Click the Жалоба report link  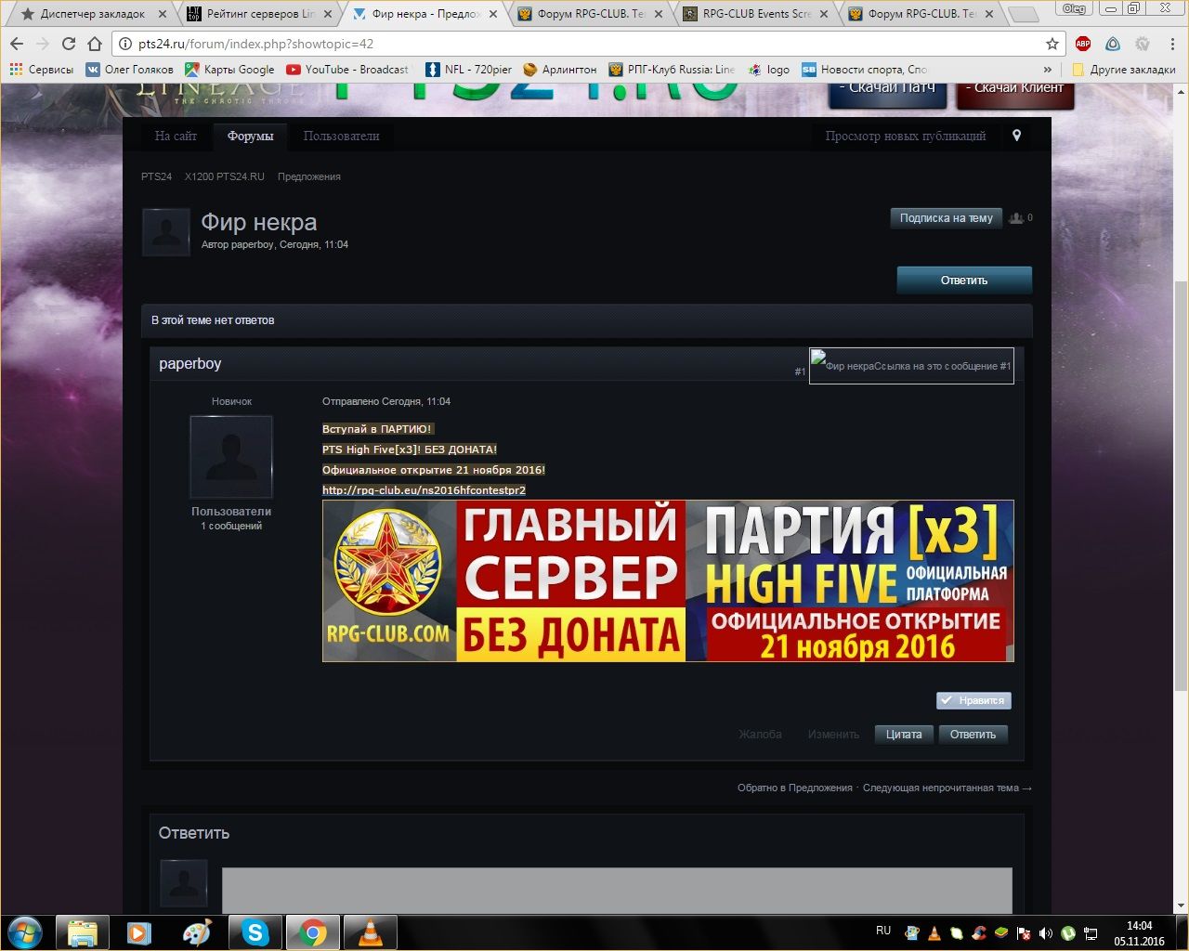(x=760, y=735)
